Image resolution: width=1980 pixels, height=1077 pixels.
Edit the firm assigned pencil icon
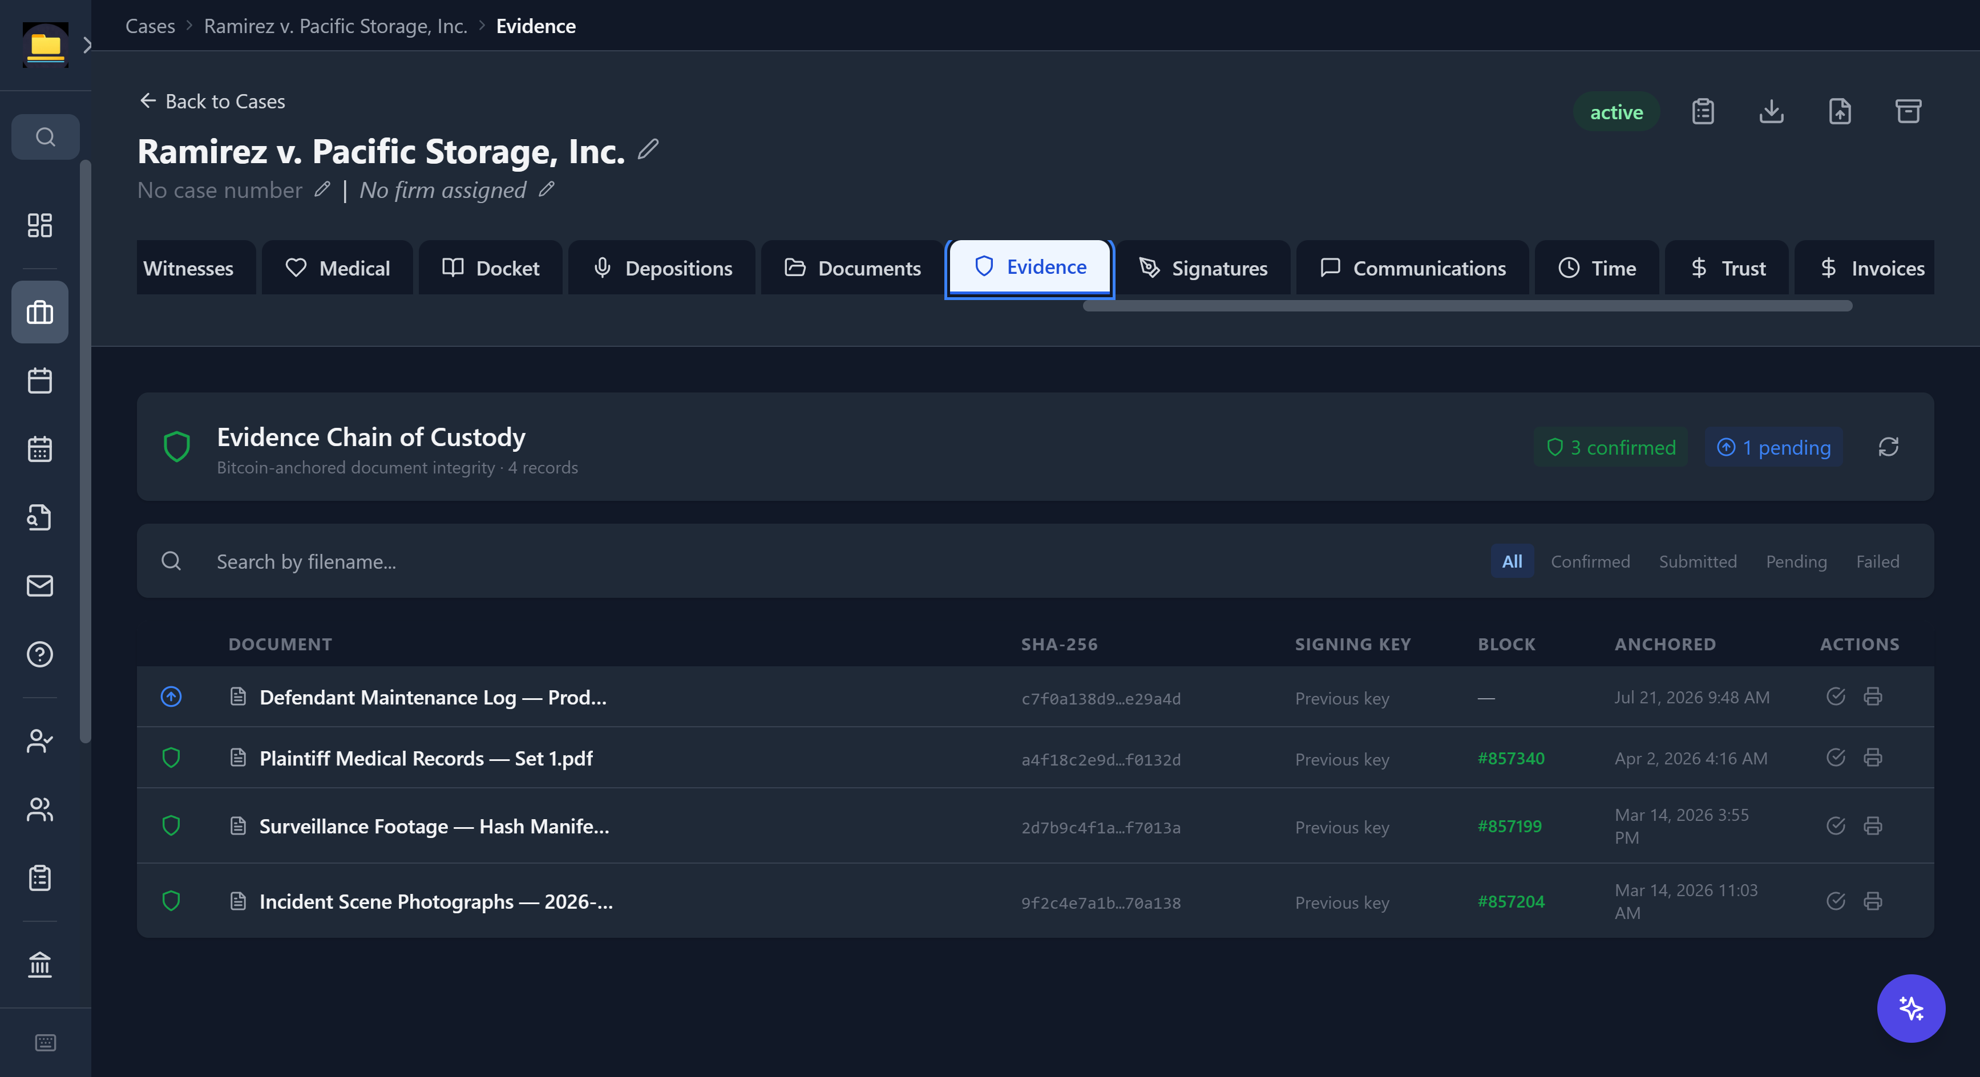click(547, 189)
